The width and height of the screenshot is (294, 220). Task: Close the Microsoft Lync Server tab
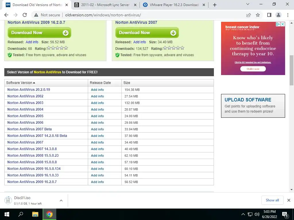135,5
